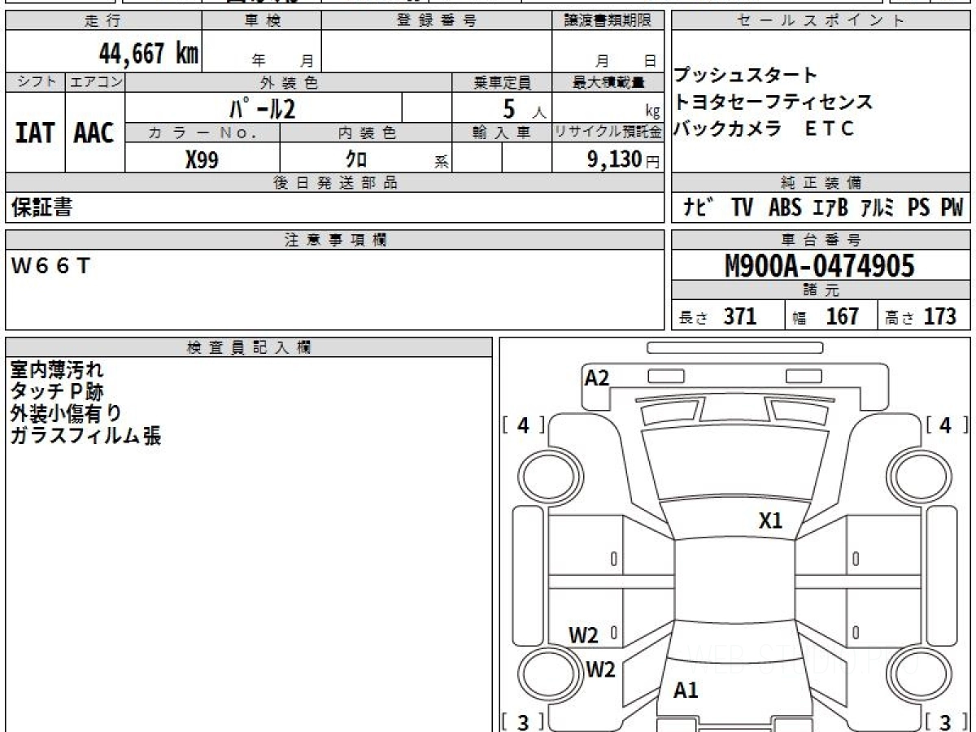Click the エアコン header cell

tap(95, 82)
